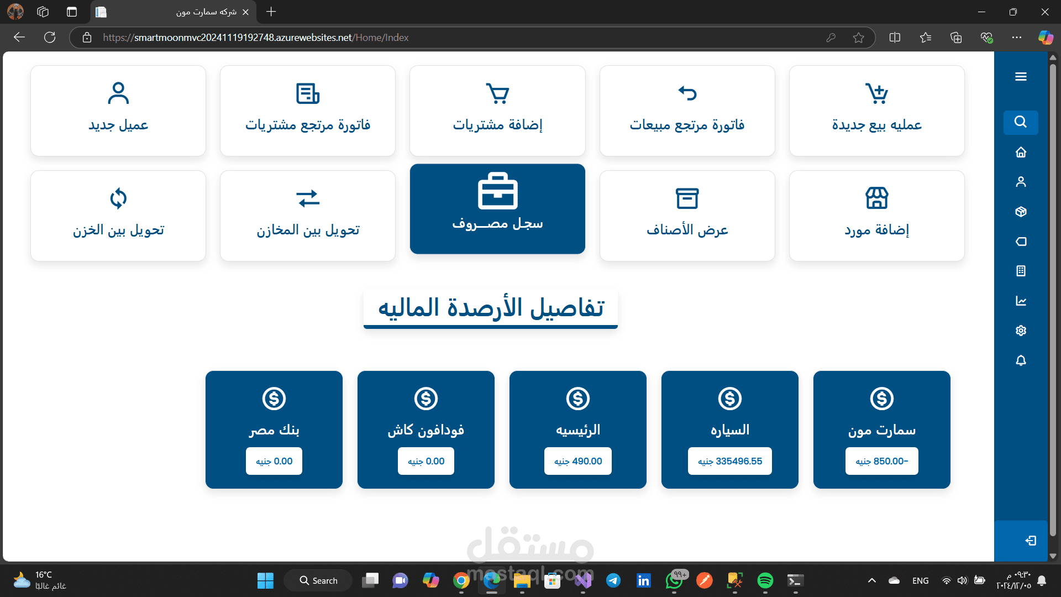Open users section from sidebar person icon

(1021, 181)
